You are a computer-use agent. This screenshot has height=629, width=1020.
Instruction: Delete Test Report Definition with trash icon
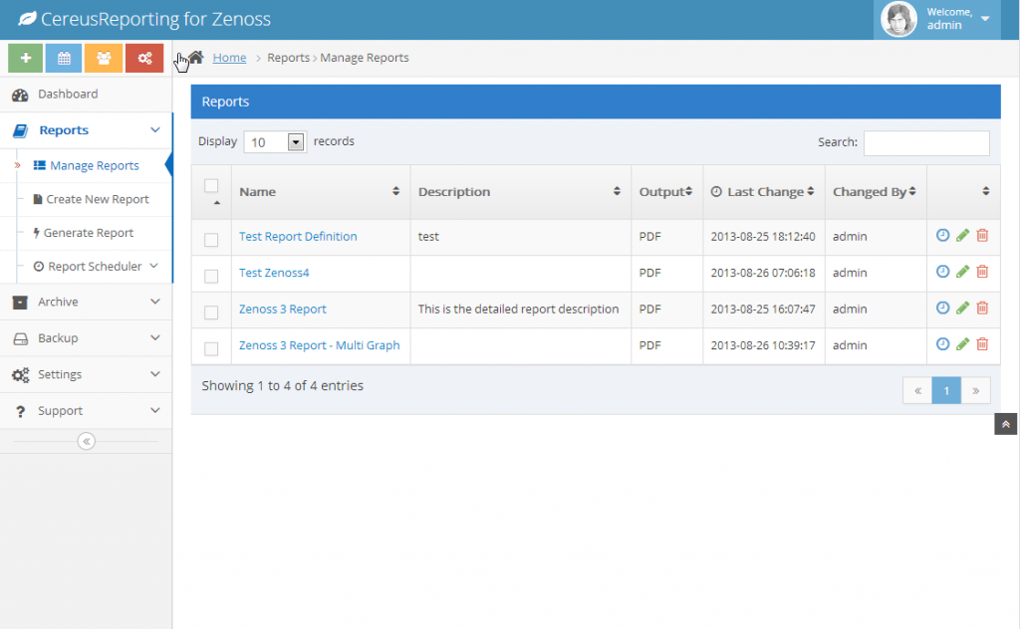tap(982, 235)
